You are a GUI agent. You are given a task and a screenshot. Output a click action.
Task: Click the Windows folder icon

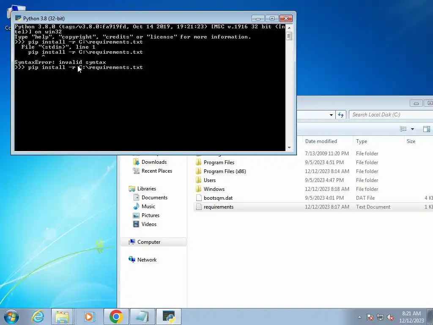point(199,189)
